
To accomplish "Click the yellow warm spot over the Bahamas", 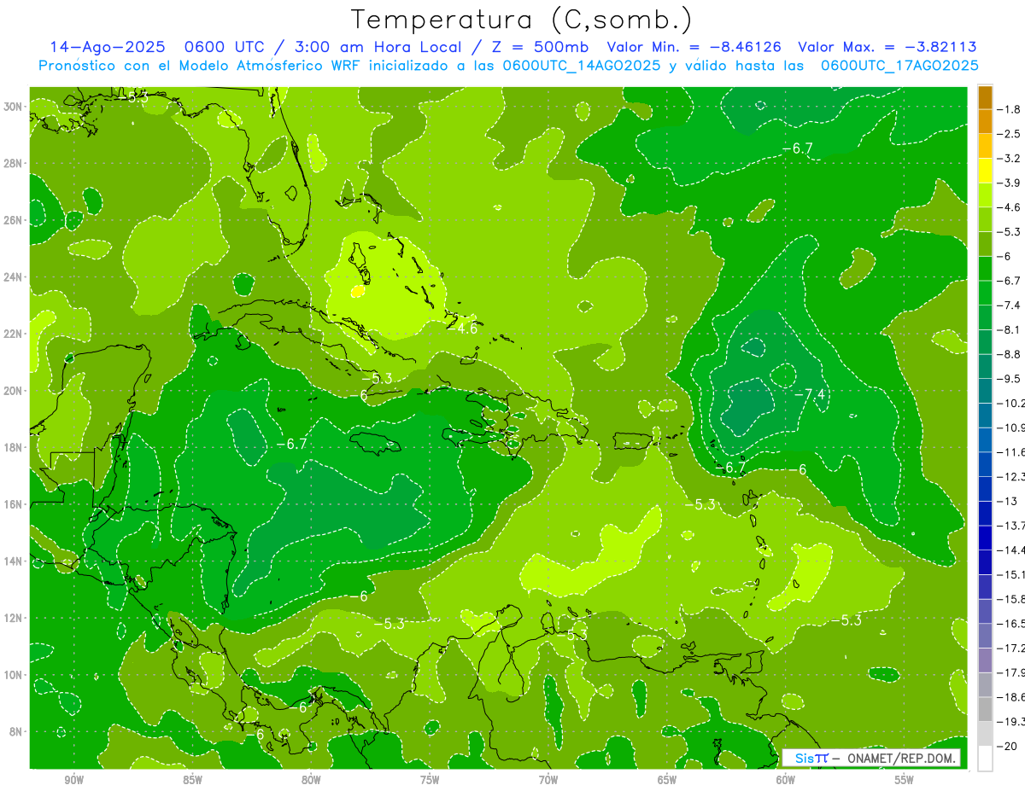I will point(357,292).
